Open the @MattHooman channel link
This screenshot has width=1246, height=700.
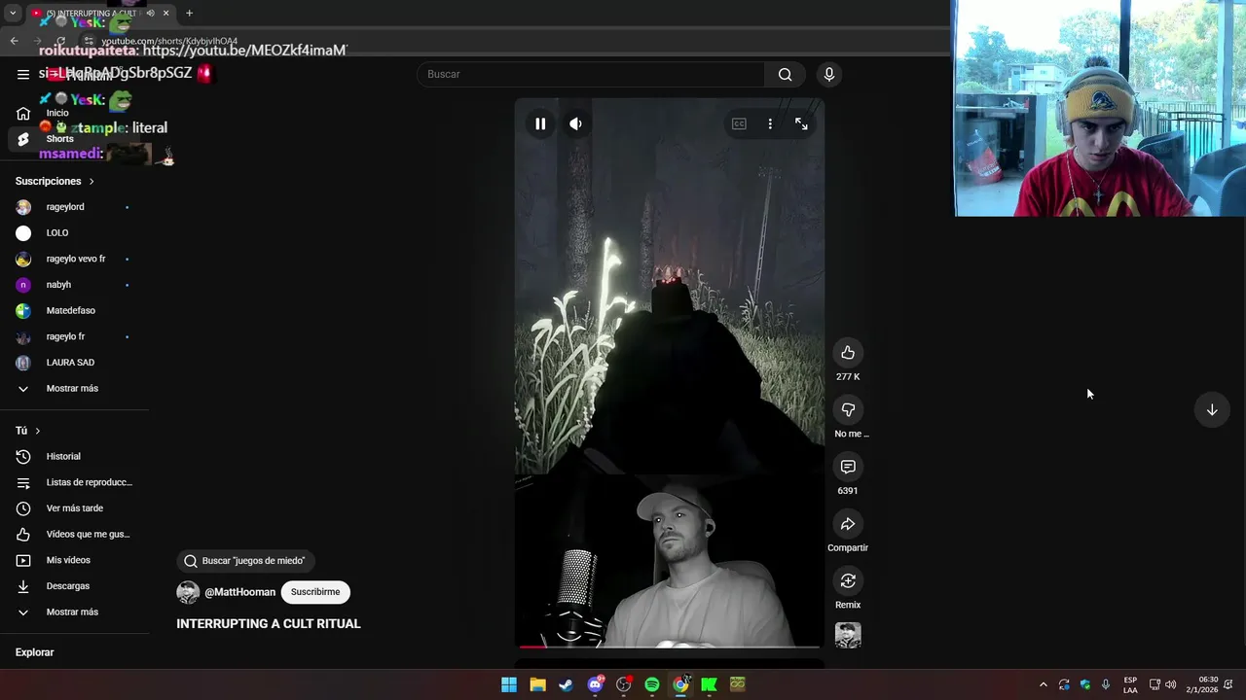240,592
